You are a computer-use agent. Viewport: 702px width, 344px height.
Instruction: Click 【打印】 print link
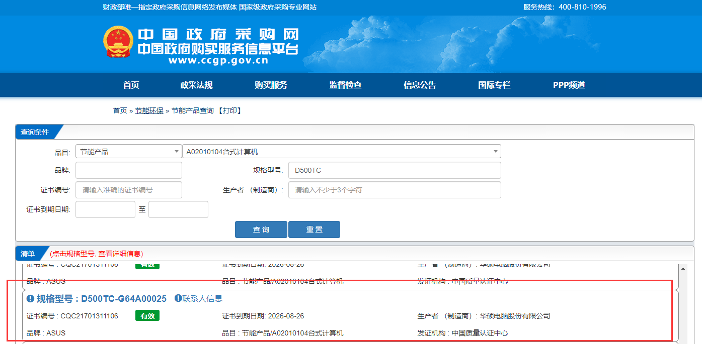[x=229, y=110]
